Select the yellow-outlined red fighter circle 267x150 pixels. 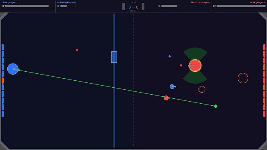195,66
